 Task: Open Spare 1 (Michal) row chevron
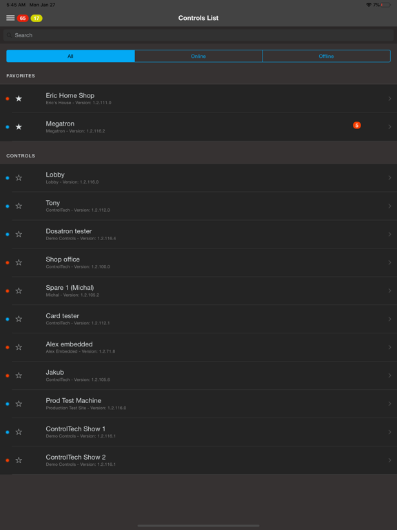(x=390, y=291)
